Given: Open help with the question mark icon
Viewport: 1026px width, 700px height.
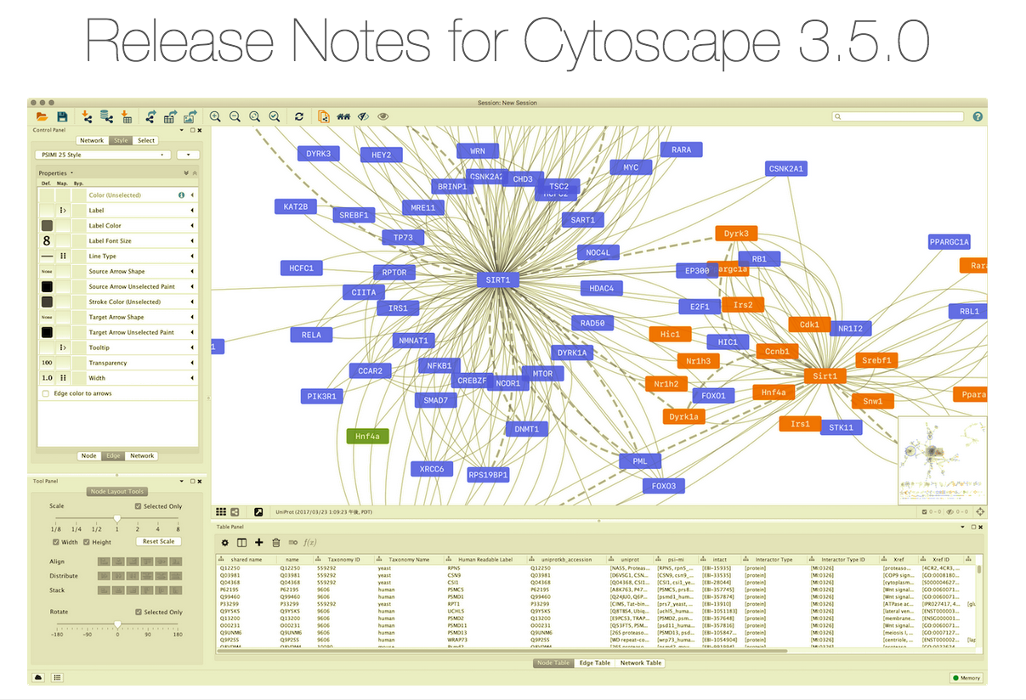Looking at the screenshot, I should tap(978, 116).
